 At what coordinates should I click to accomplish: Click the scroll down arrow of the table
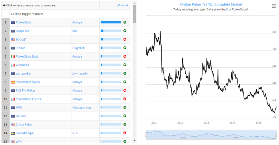(x=135, y=141)
